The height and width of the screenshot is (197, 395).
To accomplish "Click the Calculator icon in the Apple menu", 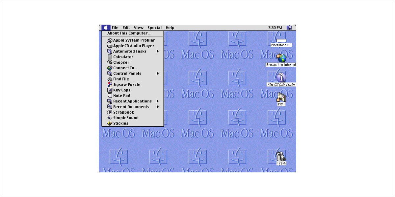I will coord(110,57).
